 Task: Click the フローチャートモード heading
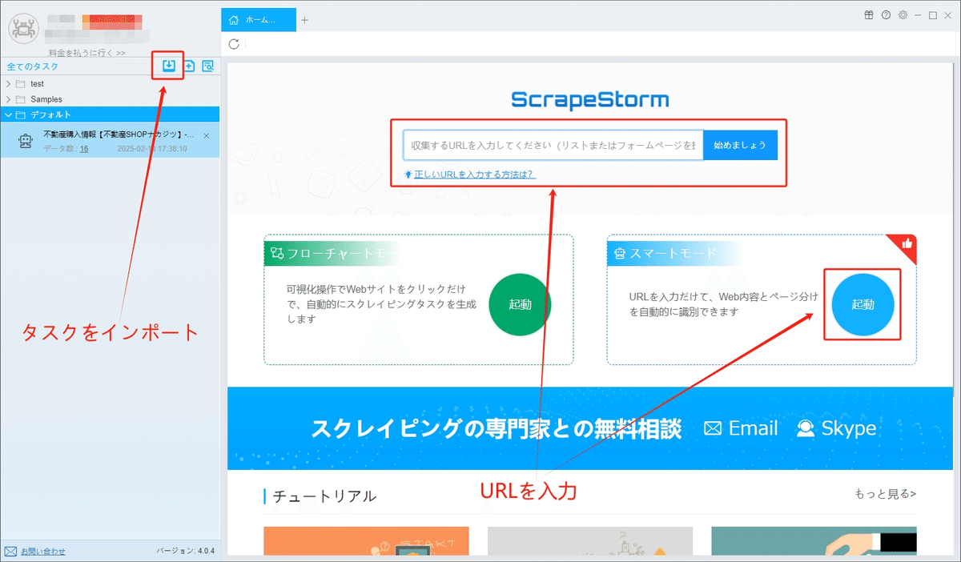[x=343, y=253]
